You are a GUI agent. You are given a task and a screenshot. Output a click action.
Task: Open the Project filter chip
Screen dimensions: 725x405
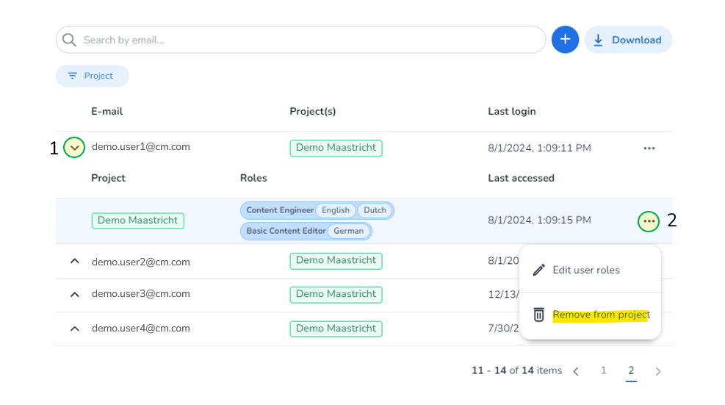coord(92,76)
